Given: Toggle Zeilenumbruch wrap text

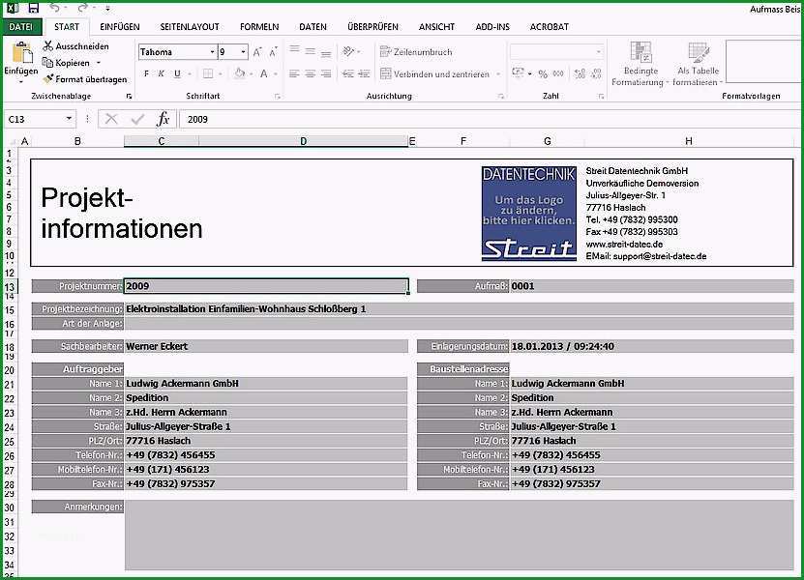Looking at the screenshot, I should tap(416, 52).
